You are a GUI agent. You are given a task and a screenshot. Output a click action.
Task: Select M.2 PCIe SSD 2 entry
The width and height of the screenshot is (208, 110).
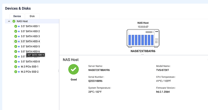click(30, 72)
